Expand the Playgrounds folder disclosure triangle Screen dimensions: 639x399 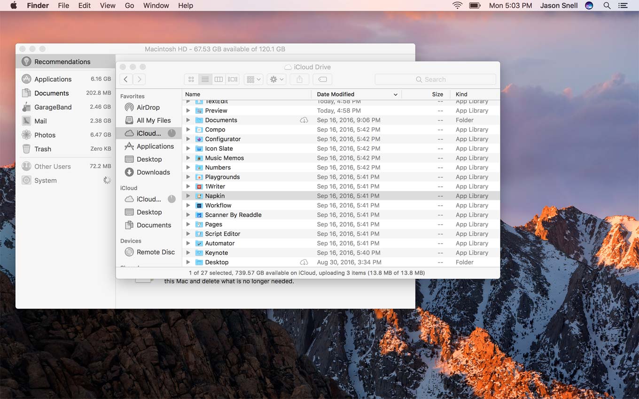click(188, 177)
